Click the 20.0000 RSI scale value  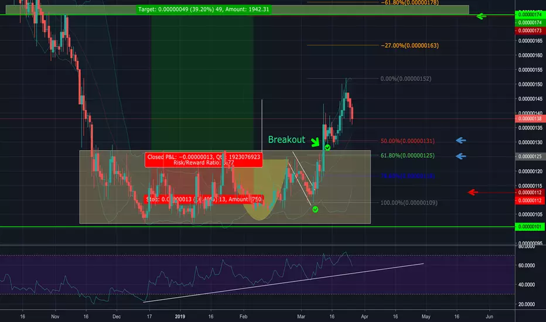pyautogui.click(x=527, y=304)
